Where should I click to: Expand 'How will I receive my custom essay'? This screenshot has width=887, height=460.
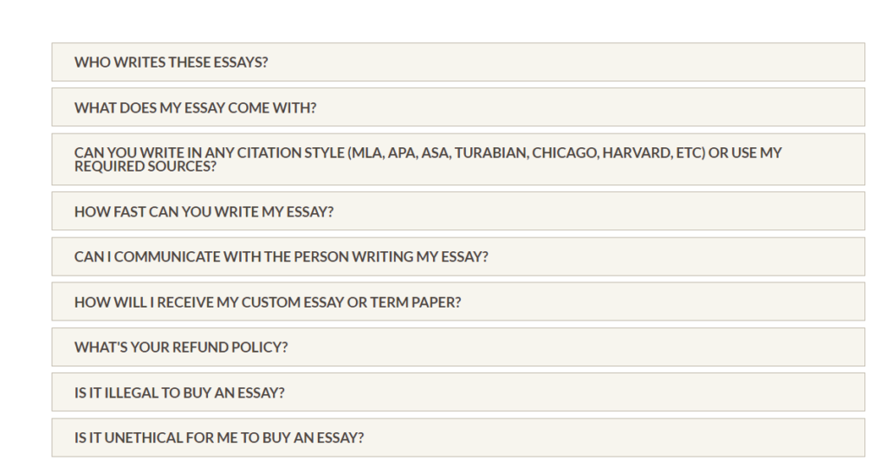[458, 301]
